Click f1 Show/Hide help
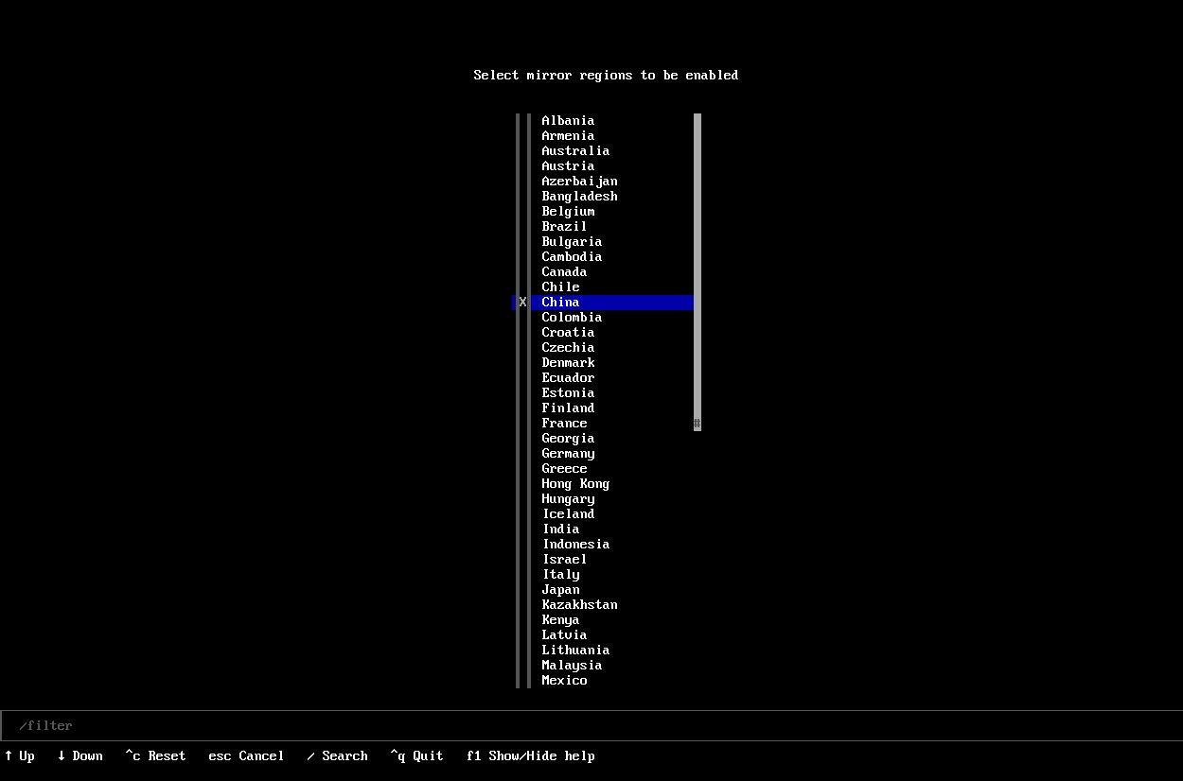This screenshot has width=1183, height=781. pyautogui.click(x=530, y=756)
